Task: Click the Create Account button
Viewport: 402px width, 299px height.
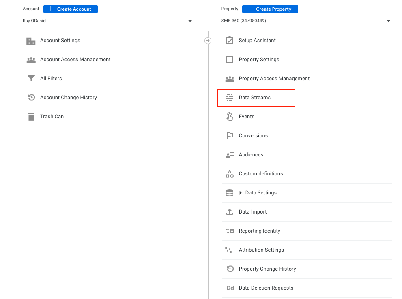Action: (71, 9)
